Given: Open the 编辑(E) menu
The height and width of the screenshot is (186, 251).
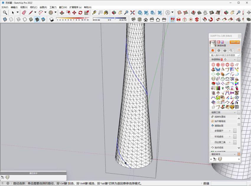Looking at the screenshot, I should [14, 7].
